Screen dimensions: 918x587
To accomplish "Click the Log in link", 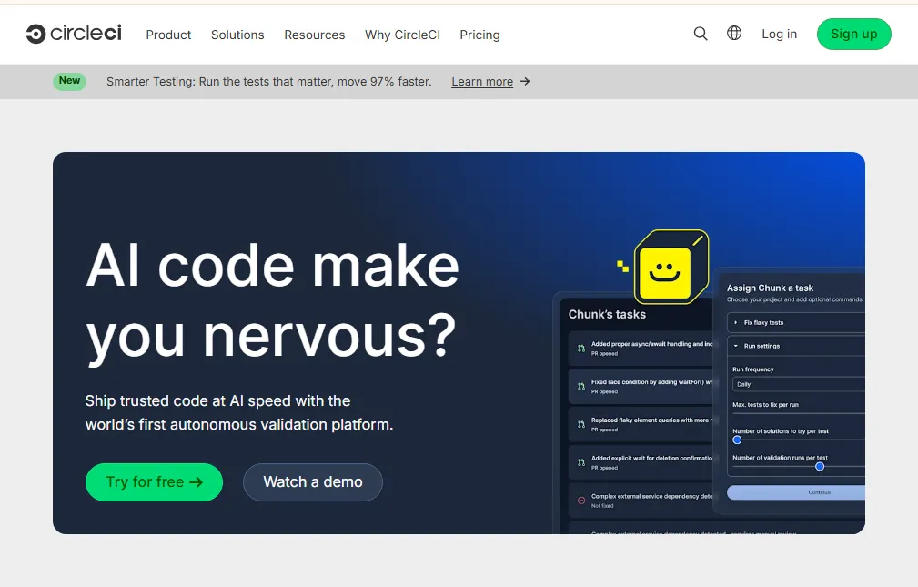I will (x=779, y=34).
